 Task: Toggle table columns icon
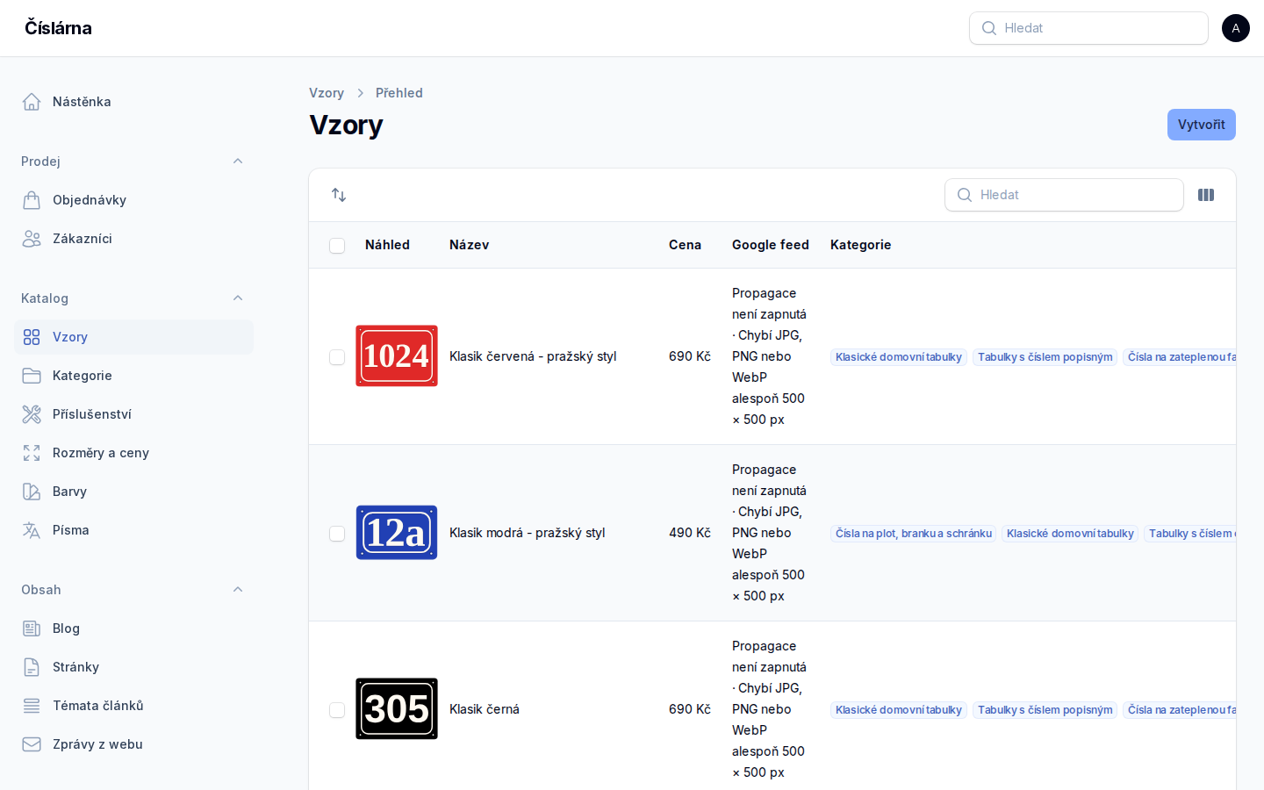(1206, 195)
